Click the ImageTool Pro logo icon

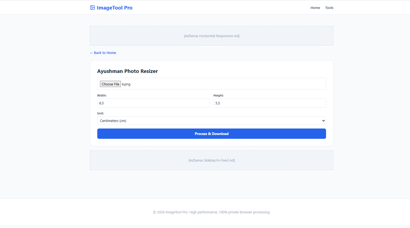point(92,8)
